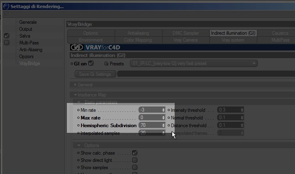Switch to the Antialiasing tab
The image size is (295, 174).
click(x=139, y=33)
